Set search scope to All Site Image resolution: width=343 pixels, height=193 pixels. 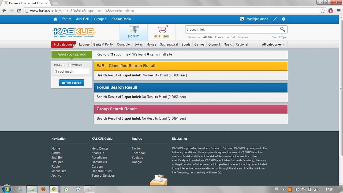(x=208, y=37)
